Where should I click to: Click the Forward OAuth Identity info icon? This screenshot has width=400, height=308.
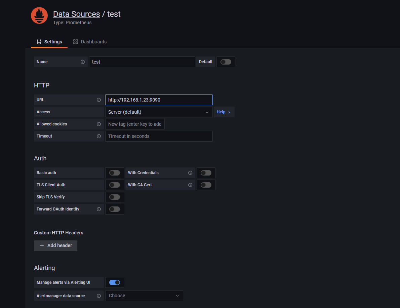pos(99,209)
